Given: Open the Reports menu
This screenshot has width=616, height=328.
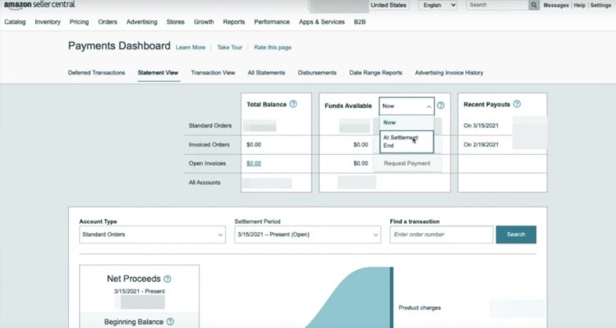Looking at the screenshot, I should click(x=234, y=22).
